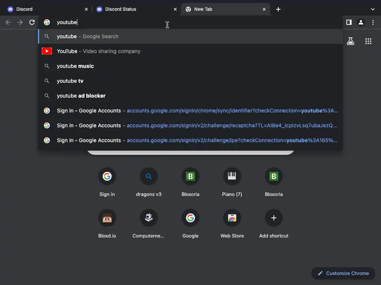Screen dimensions: 381x285
Task: Open the Sign in suggestion with challenge/recaptcha URL
Action: pos(190,125)
